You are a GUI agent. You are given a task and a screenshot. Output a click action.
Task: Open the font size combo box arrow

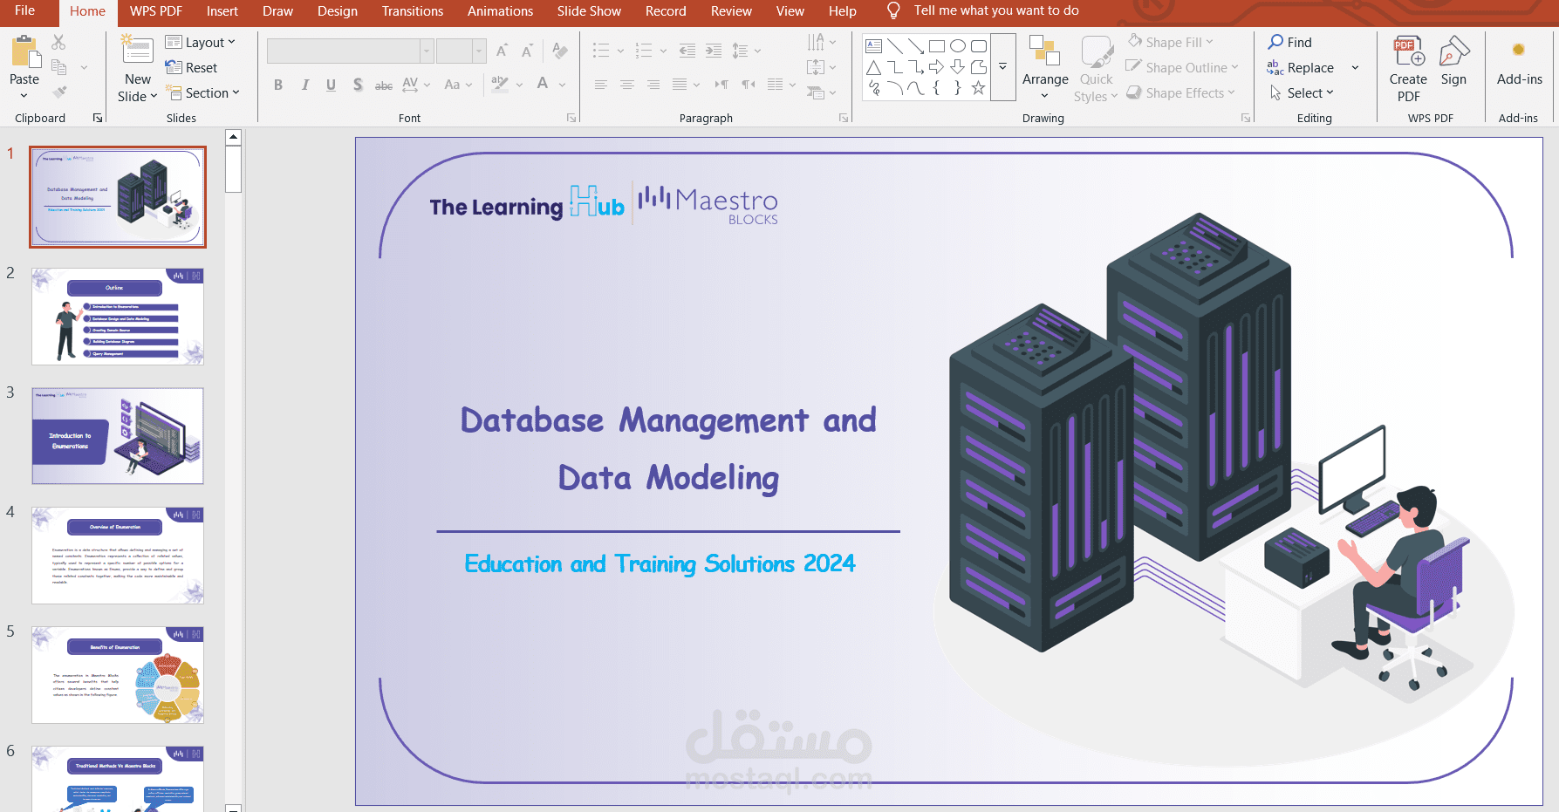point(479,51)
